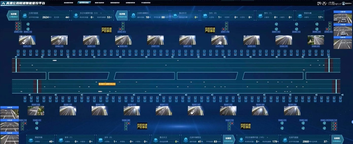This screenshot has height=144, width=353.
Task: Switch to the first top navigation tab
Action: [69, 3]
